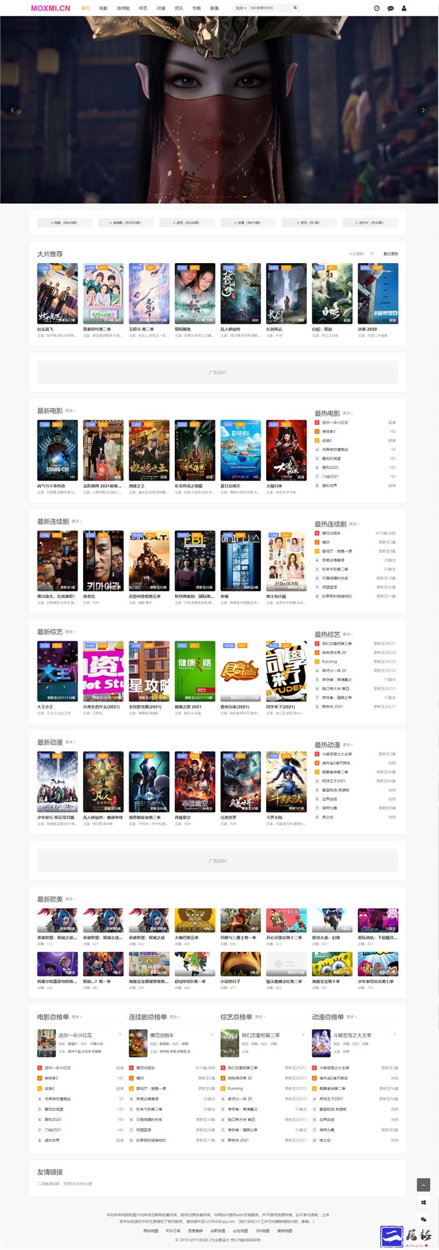The width and height of the screenshot is (439, 1250).
Task: Click the search input field
Action: tap(269, 8)
